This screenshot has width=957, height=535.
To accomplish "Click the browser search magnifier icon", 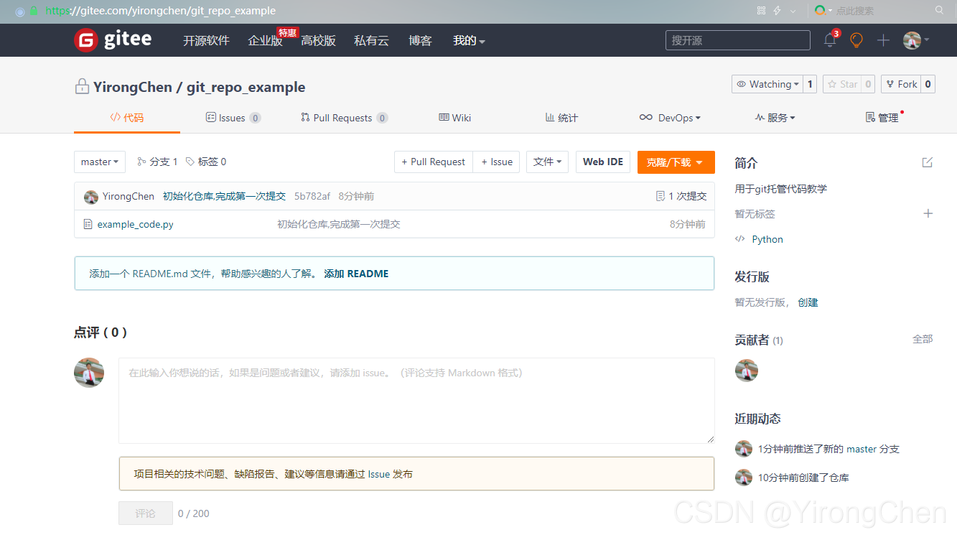I will pos(939,10).
